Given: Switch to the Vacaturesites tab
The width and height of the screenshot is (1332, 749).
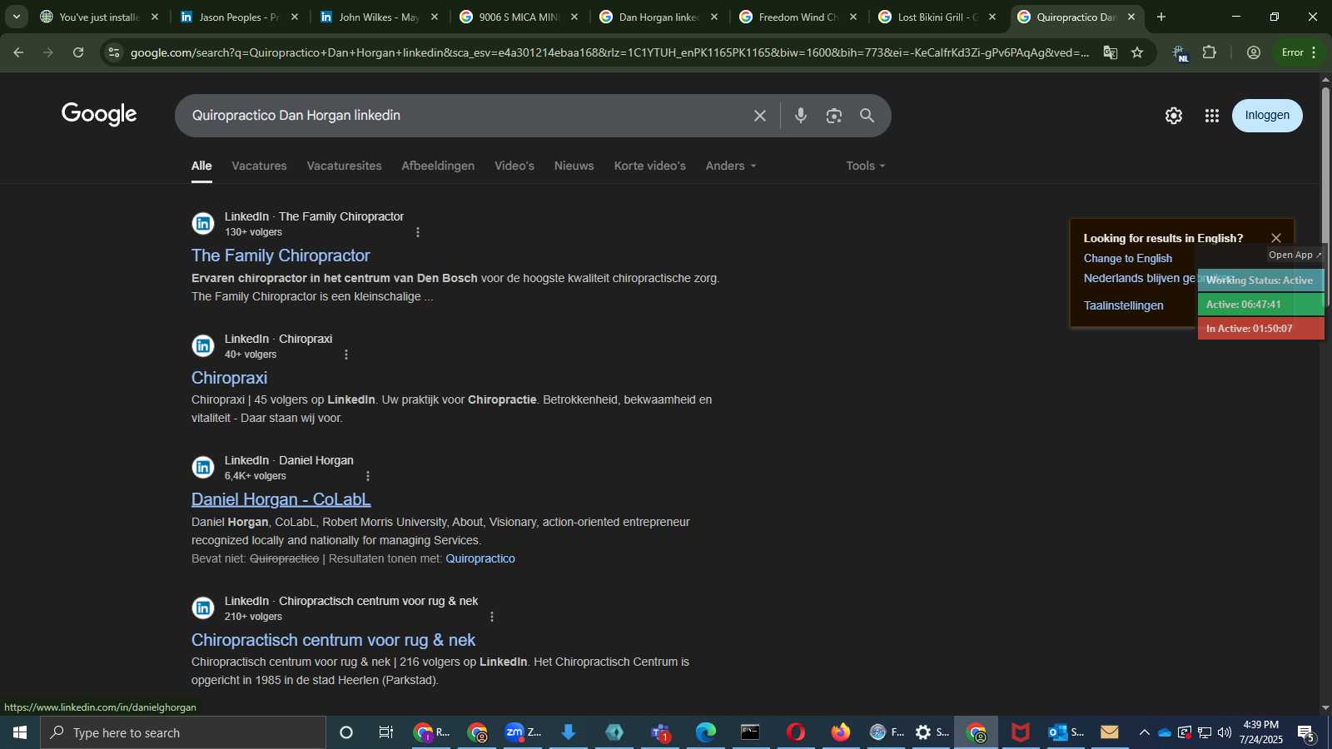Looking at the screenshot, I should (x=344, y=166).
